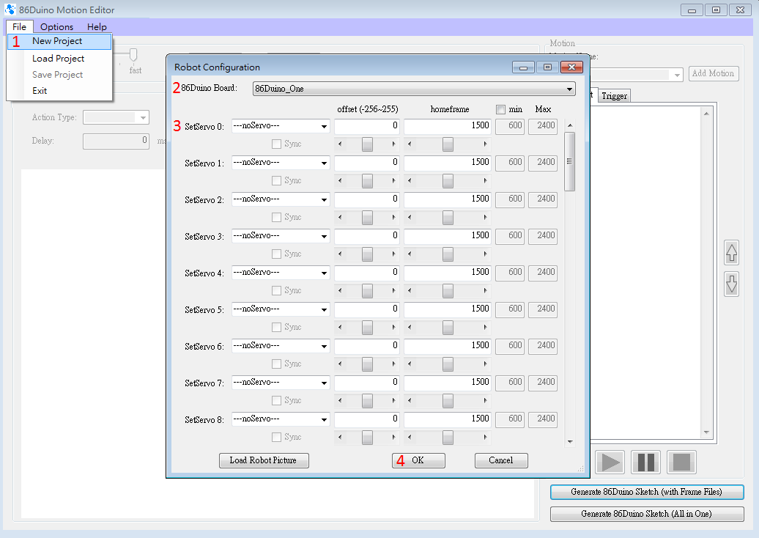Click the Play motion button

point(610,462)
